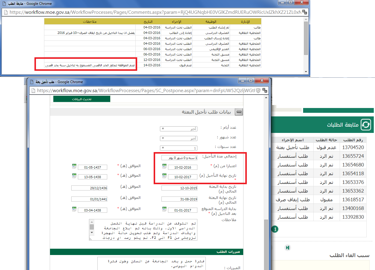Click the expected study start field 01-01-2017
This screenshot has height=270, width=375.
[x=183, y=210]
